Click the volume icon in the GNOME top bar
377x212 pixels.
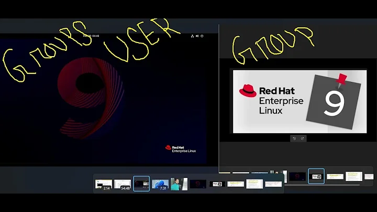click(197, 36)
